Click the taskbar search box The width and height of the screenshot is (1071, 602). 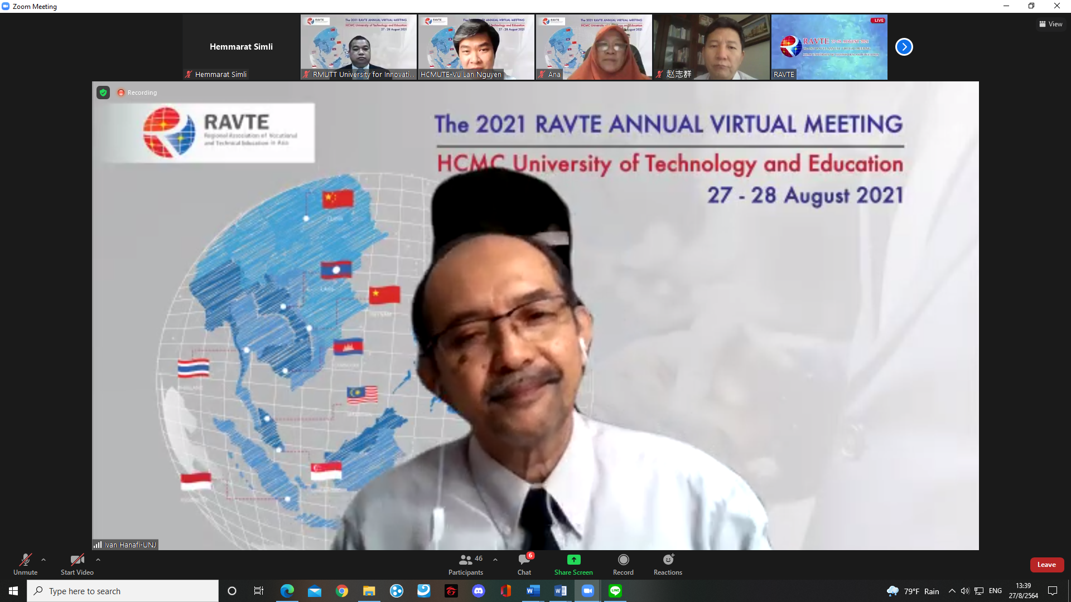tap(123, 591)
